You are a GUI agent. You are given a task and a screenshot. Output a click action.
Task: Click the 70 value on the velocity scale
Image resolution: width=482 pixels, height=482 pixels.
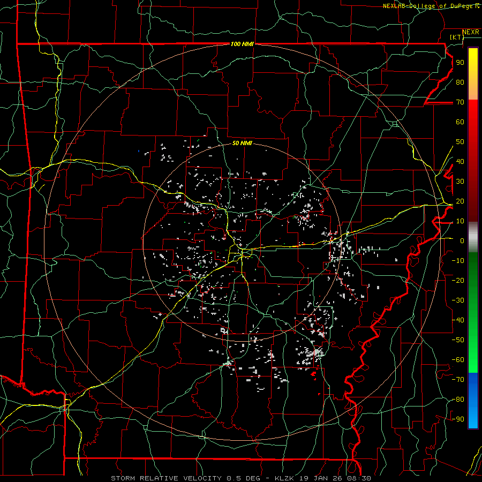click(460, 102)
